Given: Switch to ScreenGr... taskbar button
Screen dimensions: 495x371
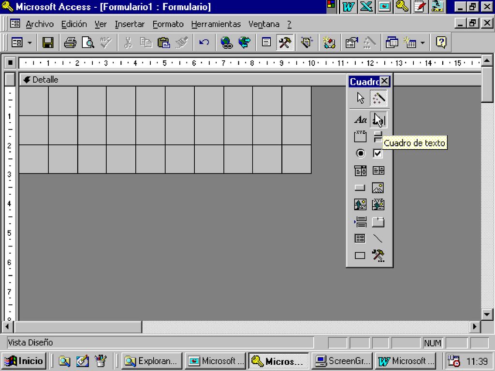Looking at the screenshot, I should click(x=342, y=361).
